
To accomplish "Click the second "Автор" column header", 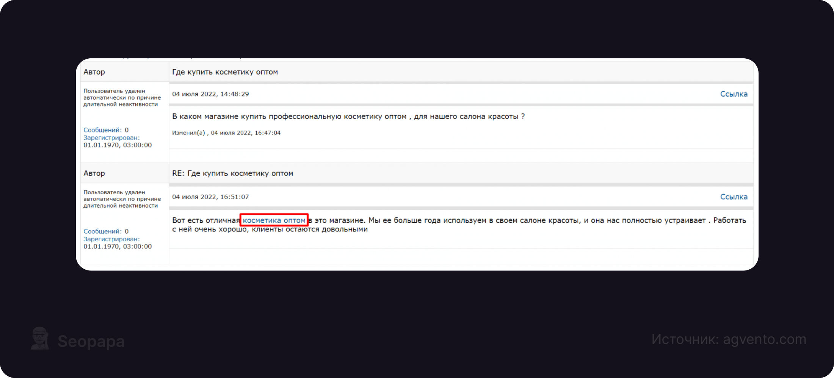I will (x=94, y=173).
